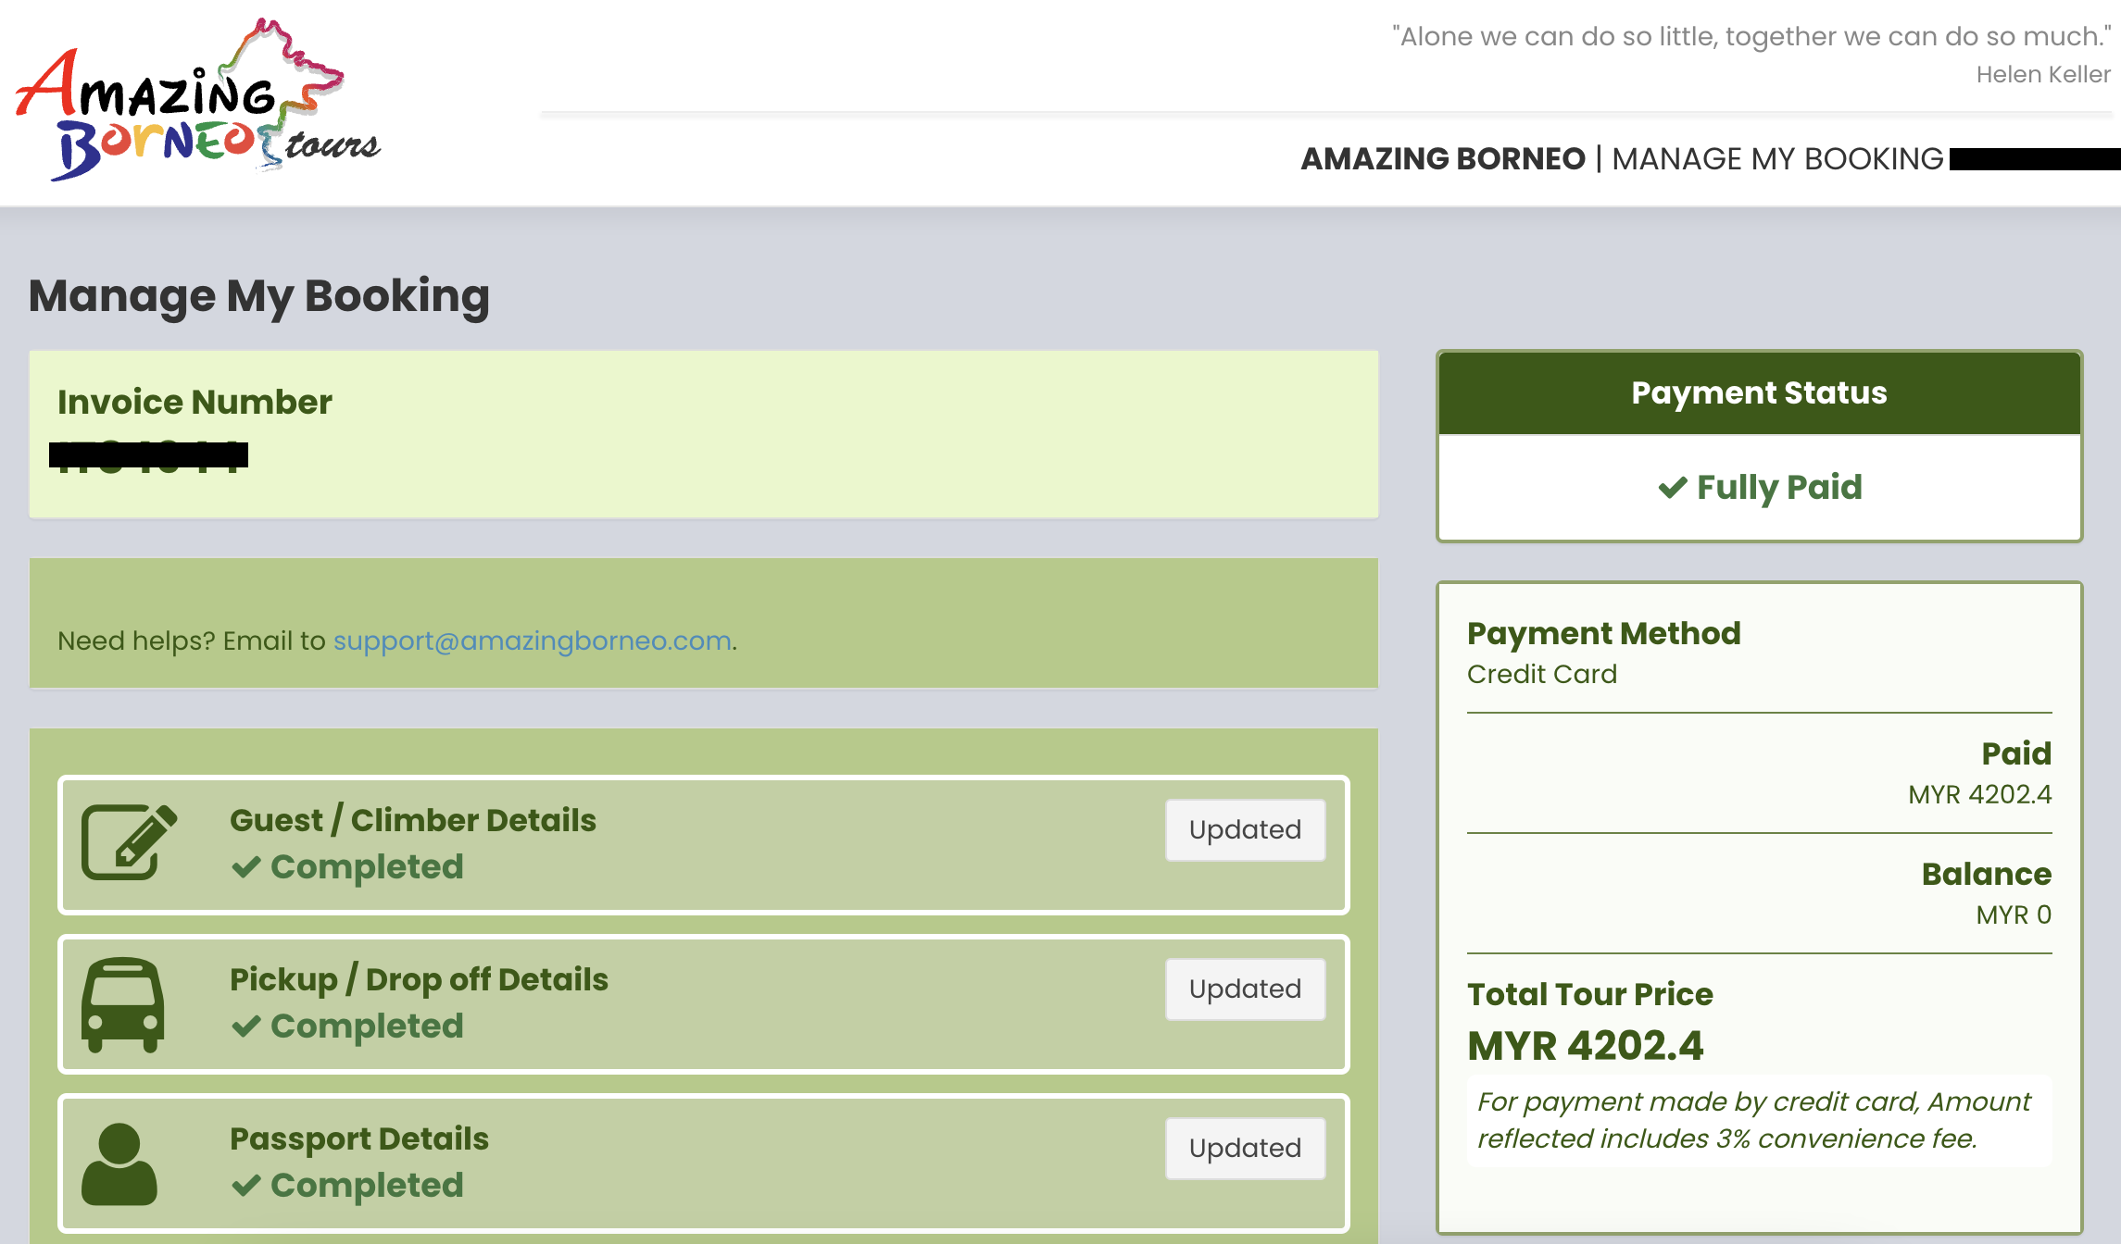Select AMAZING BORNEO in the header navigation
Screen dimensions: 2121x1244
click(x=1442, y=159)
